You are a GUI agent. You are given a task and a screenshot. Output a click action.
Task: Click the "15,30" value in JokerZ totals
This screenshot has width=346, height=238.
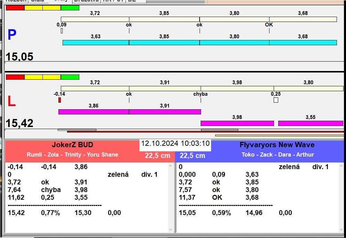point(83,213)
